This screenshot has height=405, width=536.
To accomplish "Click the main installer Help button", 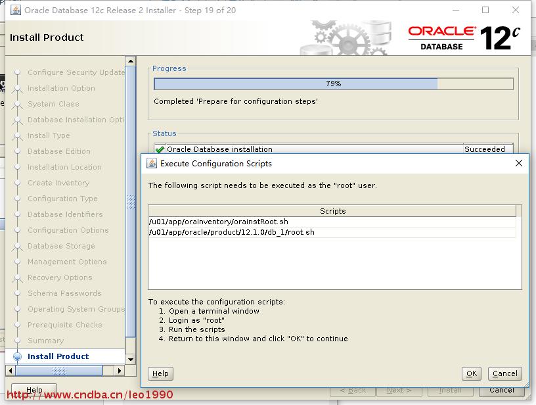I will 34,390.
